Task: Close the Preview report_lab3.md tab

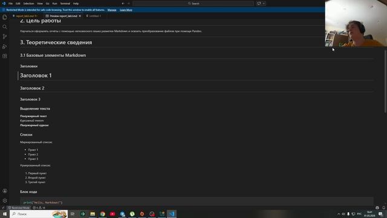Action: point(80,16)
